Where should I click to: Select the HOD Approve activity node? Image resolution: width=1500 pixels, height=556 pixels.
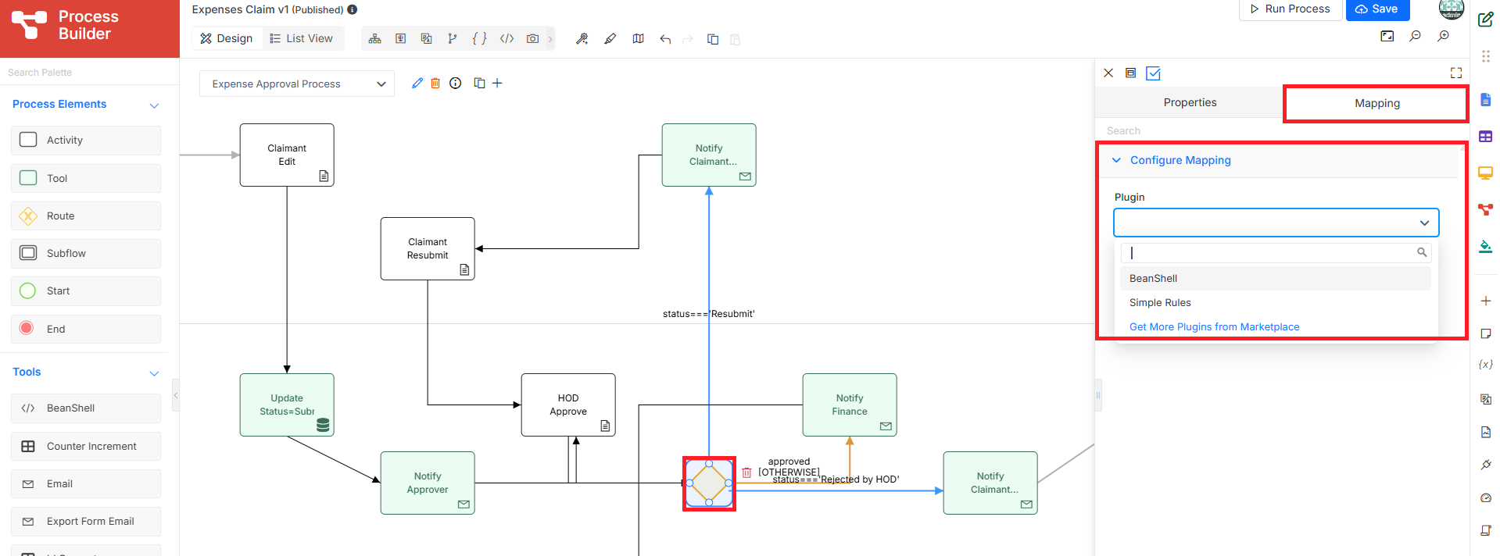pyautogui.click(x=568, y=405)
